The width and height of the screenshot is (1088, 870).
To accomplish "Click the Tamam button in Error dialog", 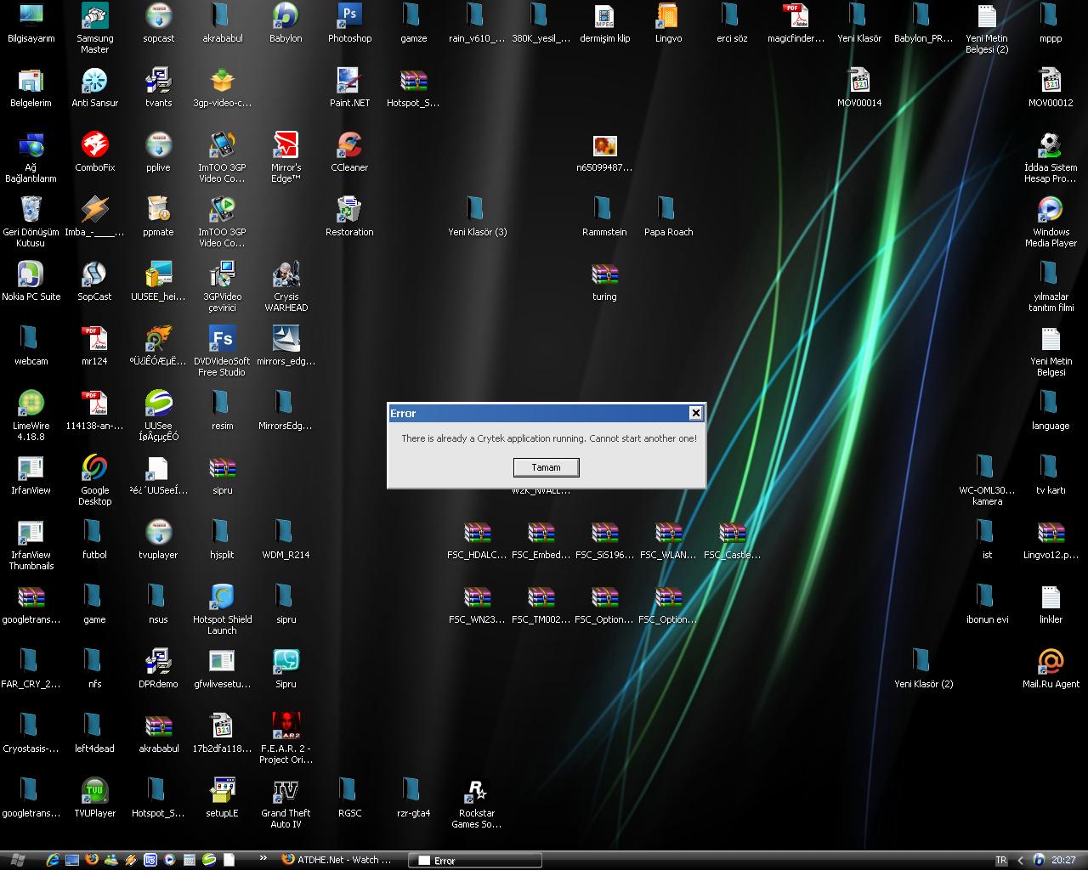I will [x=546, y=467].
